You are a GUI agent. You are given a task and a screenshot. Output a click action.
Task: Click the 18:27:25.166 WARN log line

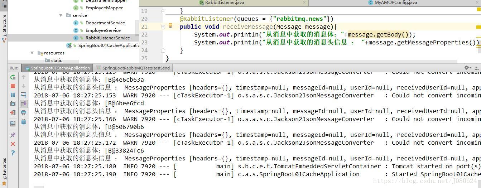tap(257, 119)
